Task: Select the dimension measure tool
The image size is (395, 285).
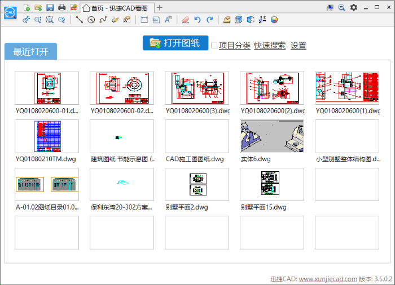Action: click(x=144, y=20)
